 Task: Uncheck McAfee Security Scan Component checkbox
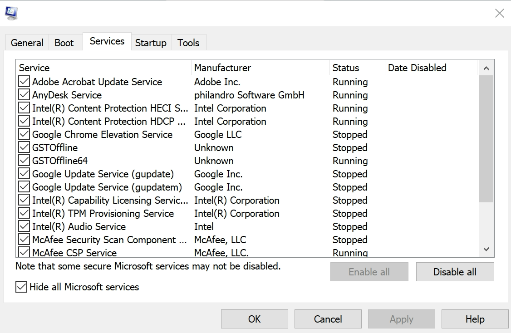point(24,240)
